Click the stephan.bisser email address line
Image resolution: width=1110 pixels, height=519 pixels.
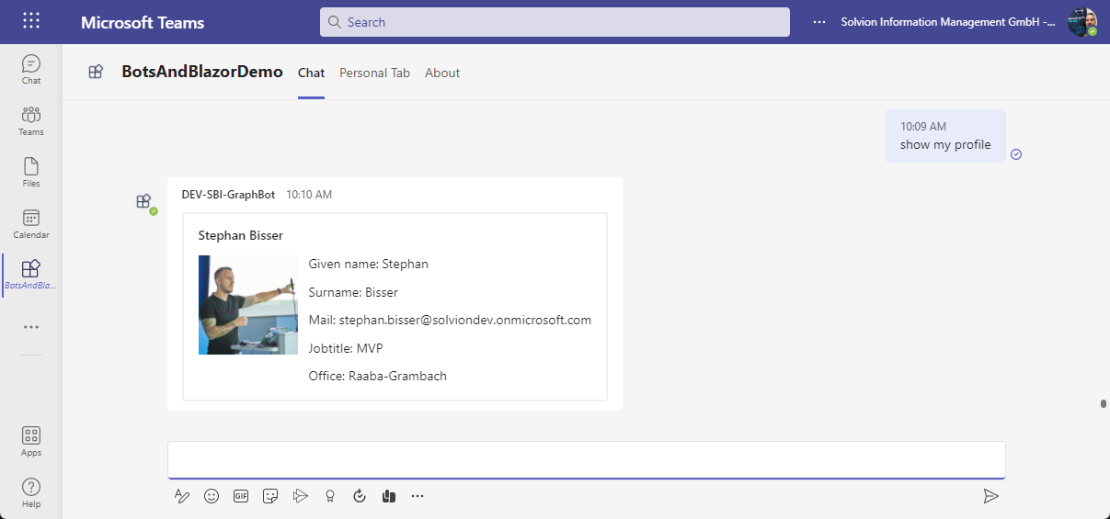click(x=450, y=321)
